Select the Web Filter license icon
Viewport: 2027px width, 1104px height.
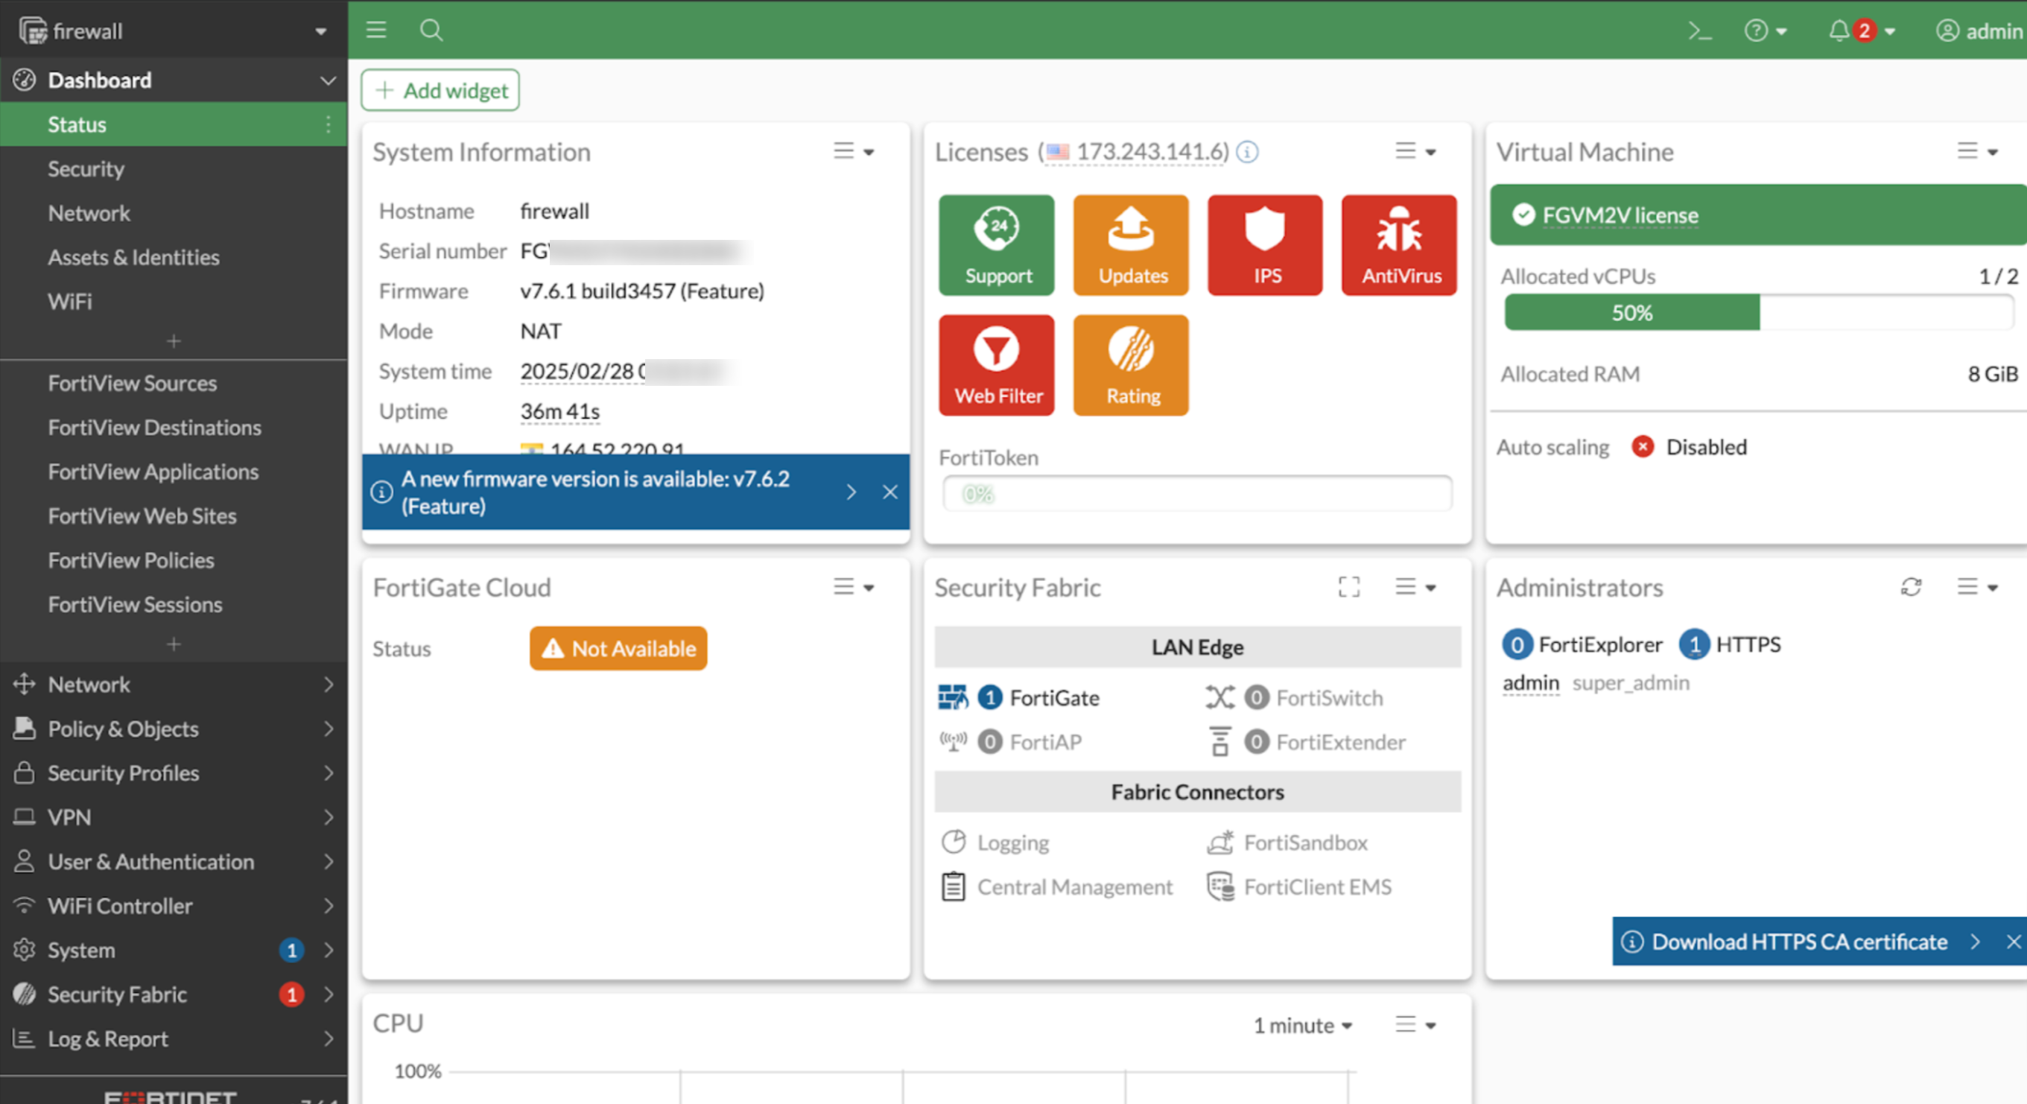pyautogui.click(x=996, y=364)
